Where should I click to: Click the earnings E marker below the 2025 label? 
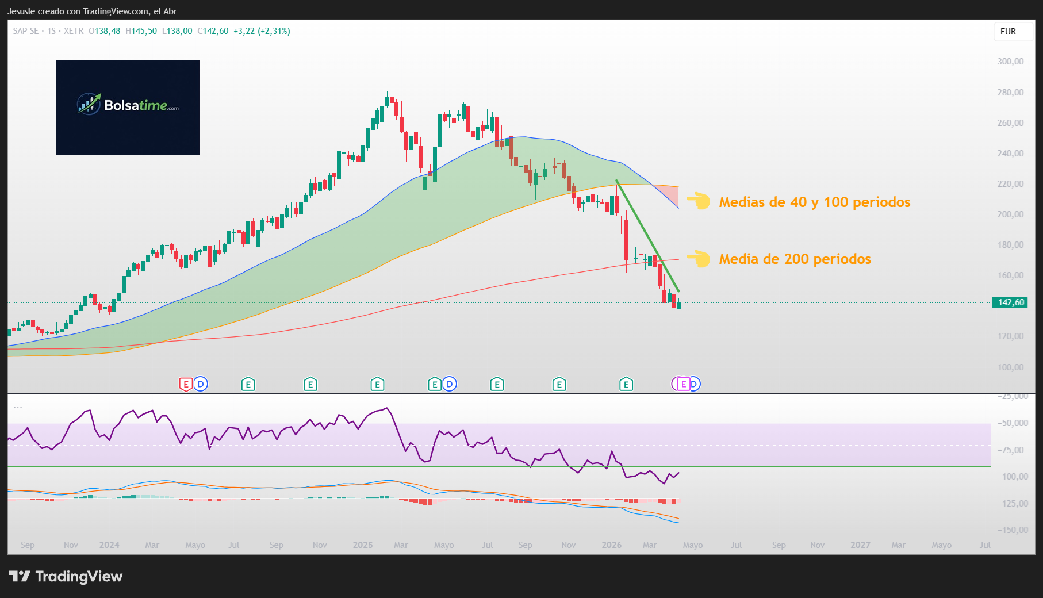tap(378, 384)
